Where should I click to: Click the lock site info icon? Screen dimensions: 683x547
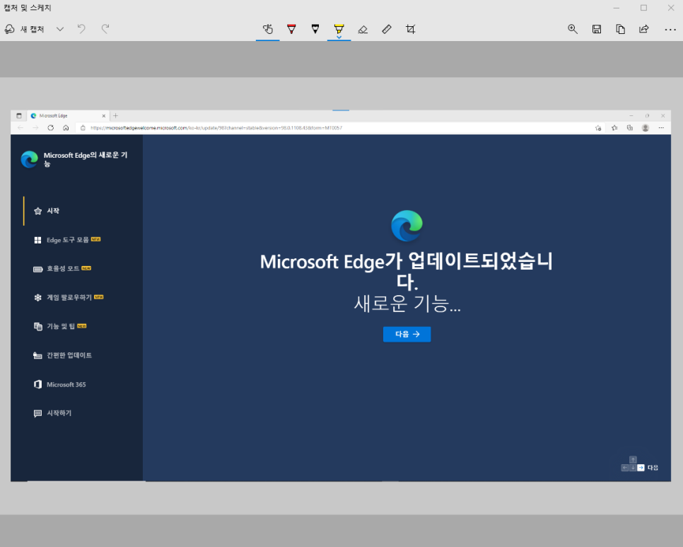(x=83, y=127)
